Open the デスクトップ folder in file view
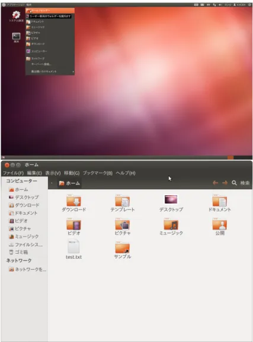The image size is (253, 342). (171, 203)
